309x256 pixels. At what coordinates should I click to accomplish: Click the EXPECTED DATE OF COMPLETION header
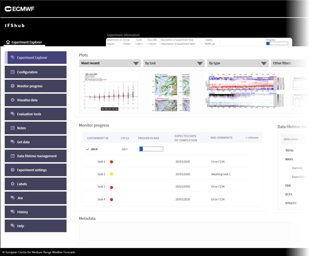186,138
